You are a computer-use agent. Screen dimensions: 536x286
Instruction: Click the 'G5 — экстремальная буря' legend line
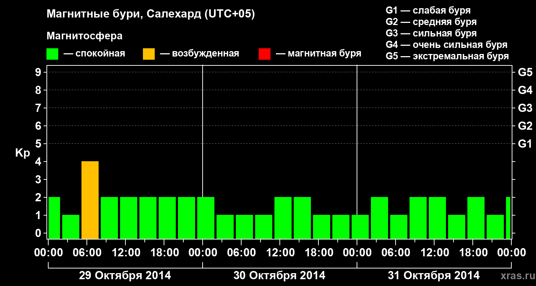pyautogui.click(x=447, y=56)
